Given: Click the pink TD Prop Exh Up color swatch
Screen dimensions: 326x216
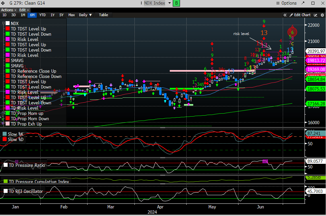Looking at the screenshot, I should [7, 124].
